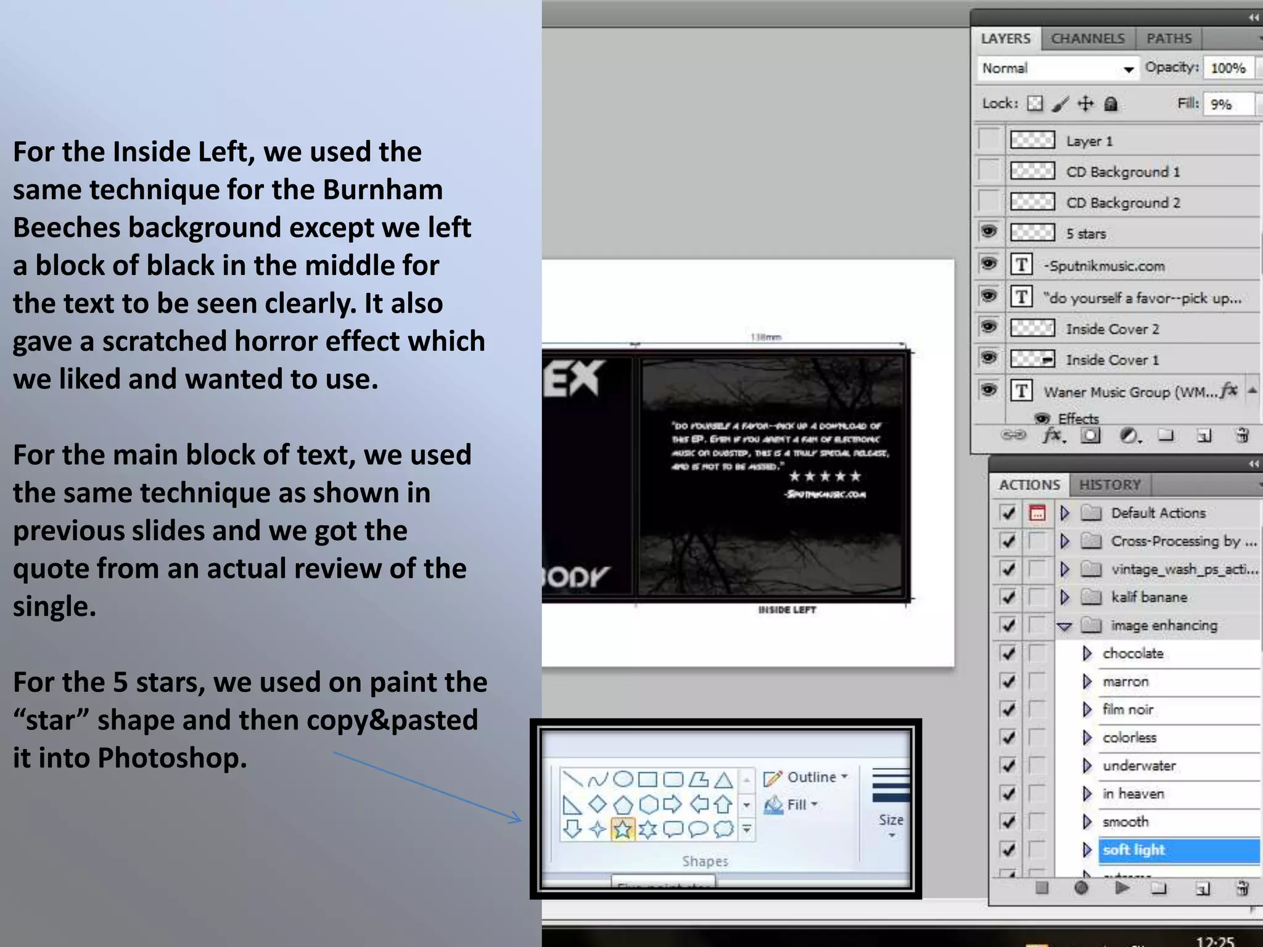Play the selected action

[1122, 888]
